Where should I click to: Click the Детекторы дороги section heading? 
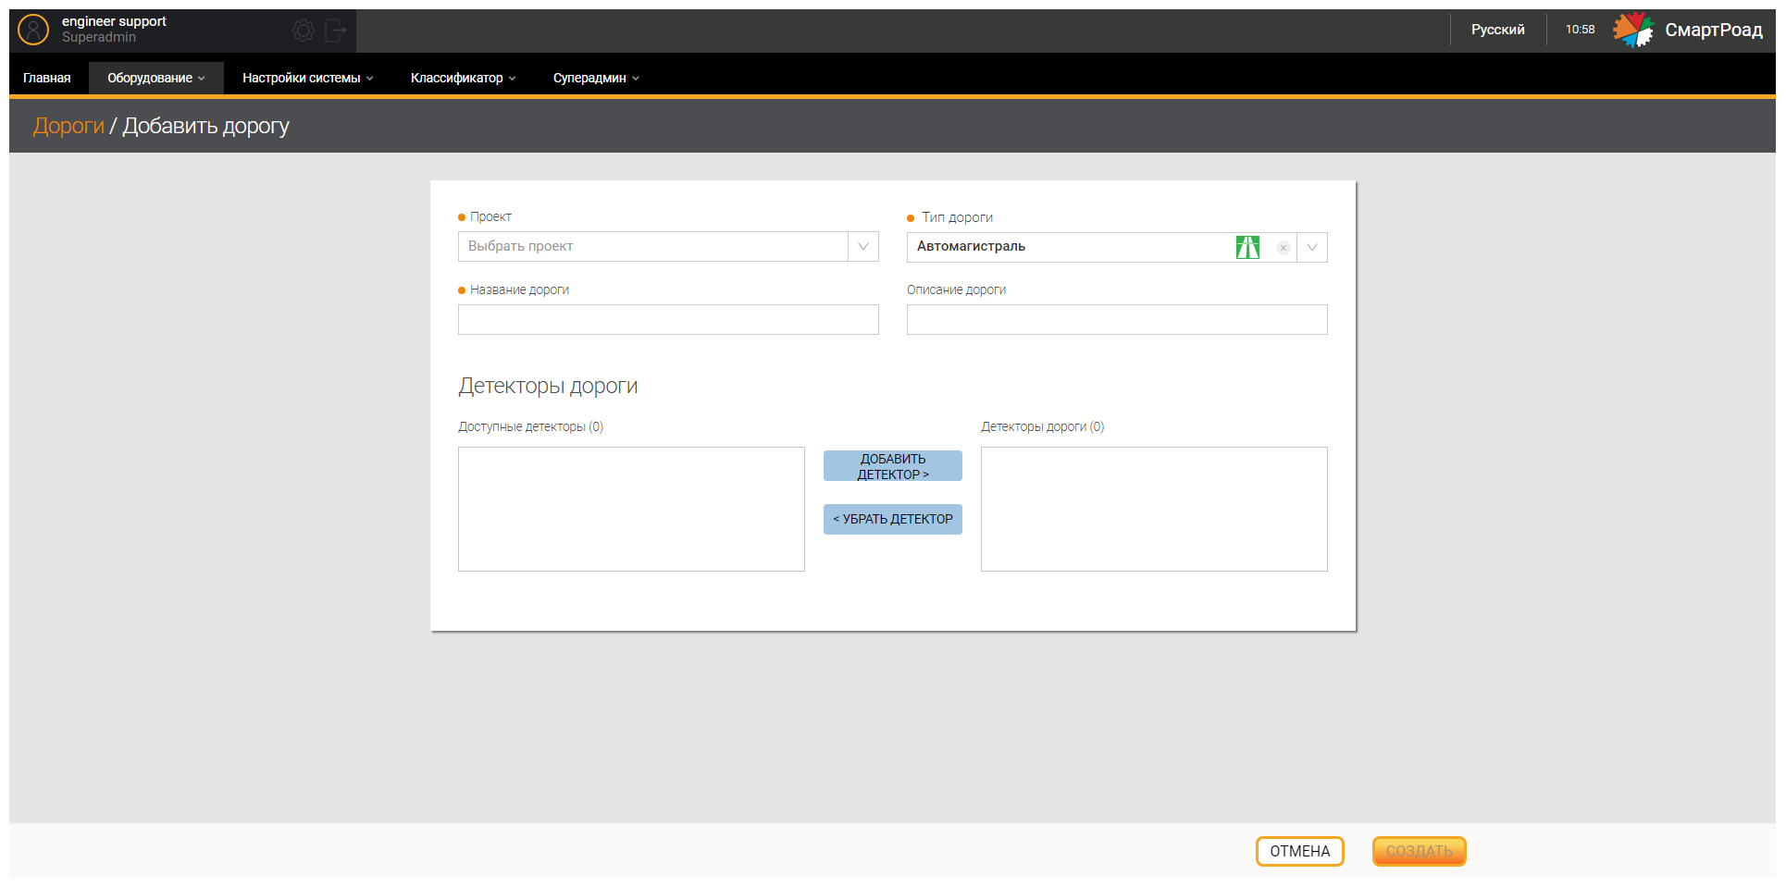[548, 386]
